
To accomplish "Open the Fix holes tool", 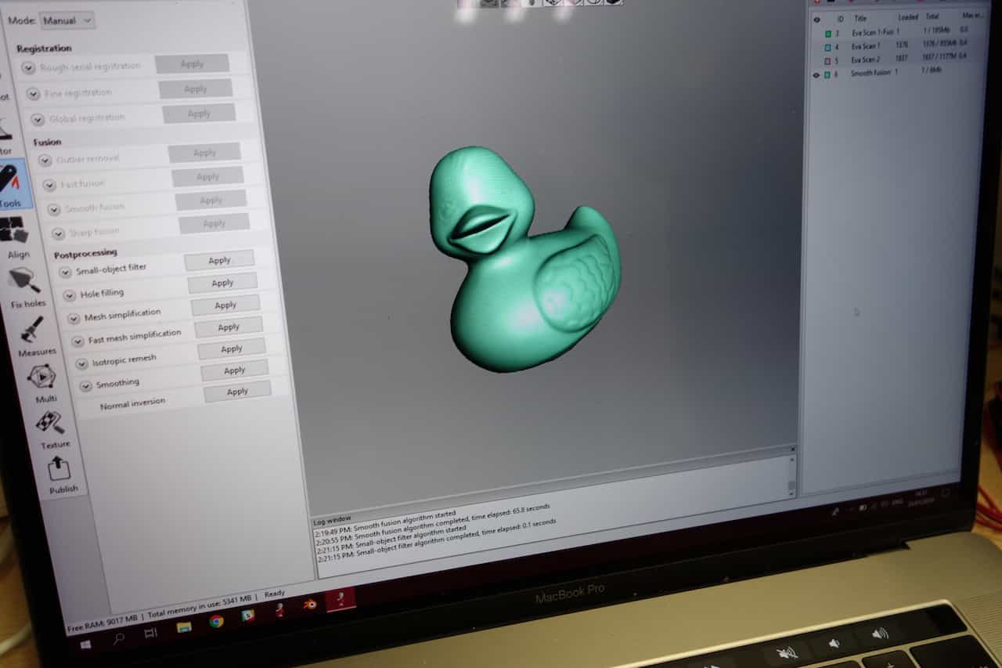I will tap(26, 287).
